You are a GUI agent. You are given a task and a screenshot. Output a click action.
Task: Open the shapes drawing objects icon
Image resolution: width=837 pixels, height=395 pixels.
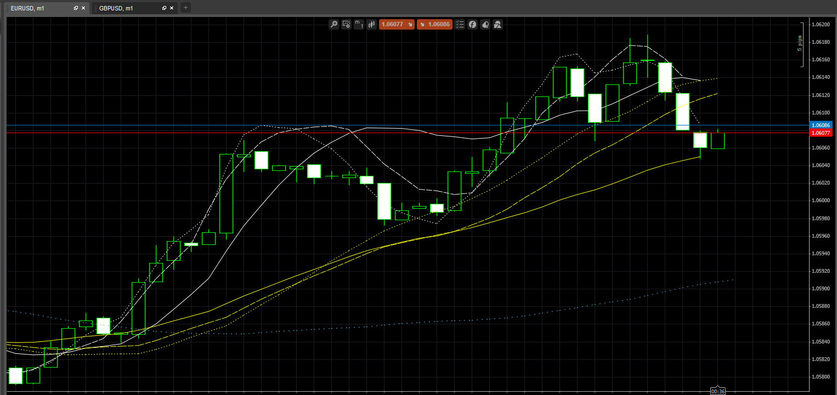pyautogui.click(x=497, y=24)
